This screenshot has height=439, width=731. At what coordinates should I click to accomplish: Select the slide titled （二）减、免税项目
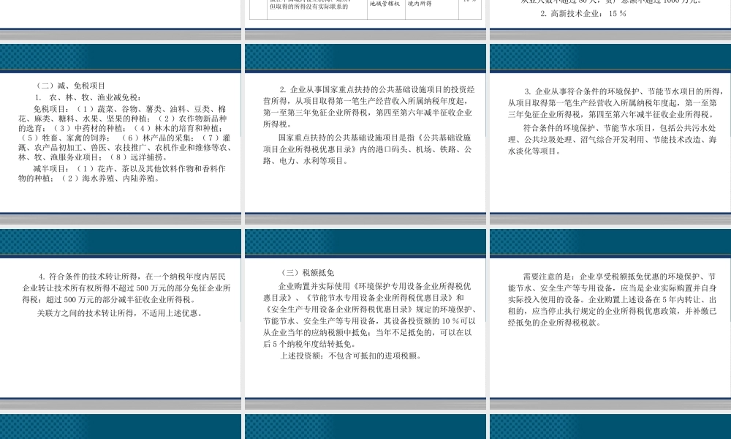tap(121, 139)
